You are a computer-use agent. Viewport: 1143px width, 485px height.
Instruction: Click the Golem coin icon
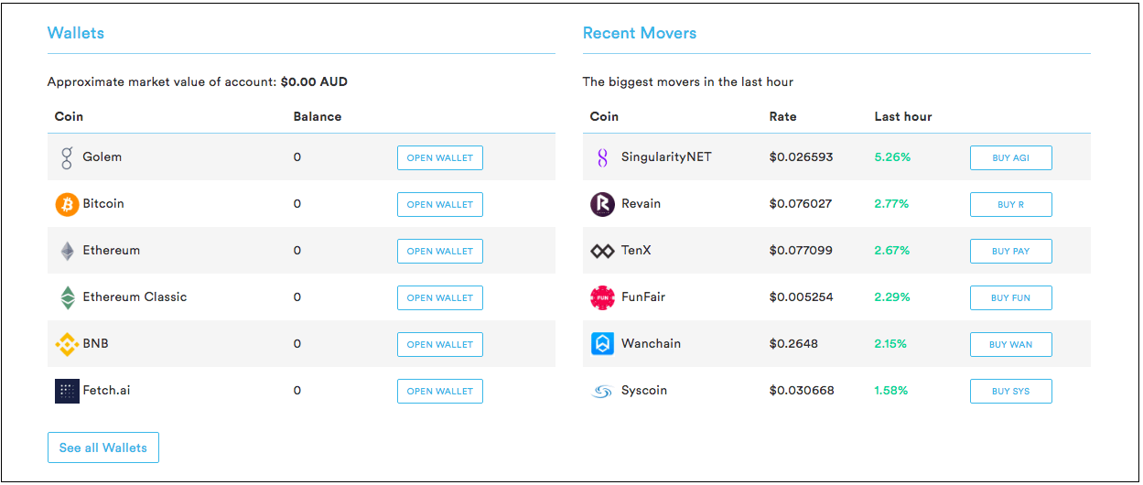point(67,157)
